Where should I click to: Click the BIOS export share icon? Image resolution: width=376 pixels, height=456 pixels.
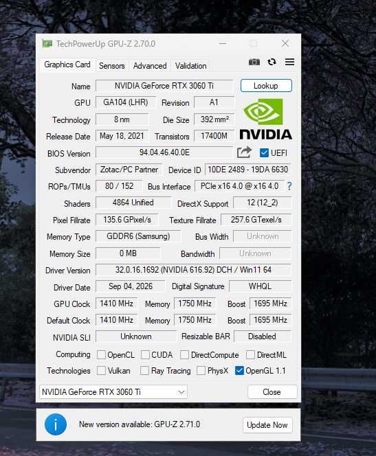[244, 152]
